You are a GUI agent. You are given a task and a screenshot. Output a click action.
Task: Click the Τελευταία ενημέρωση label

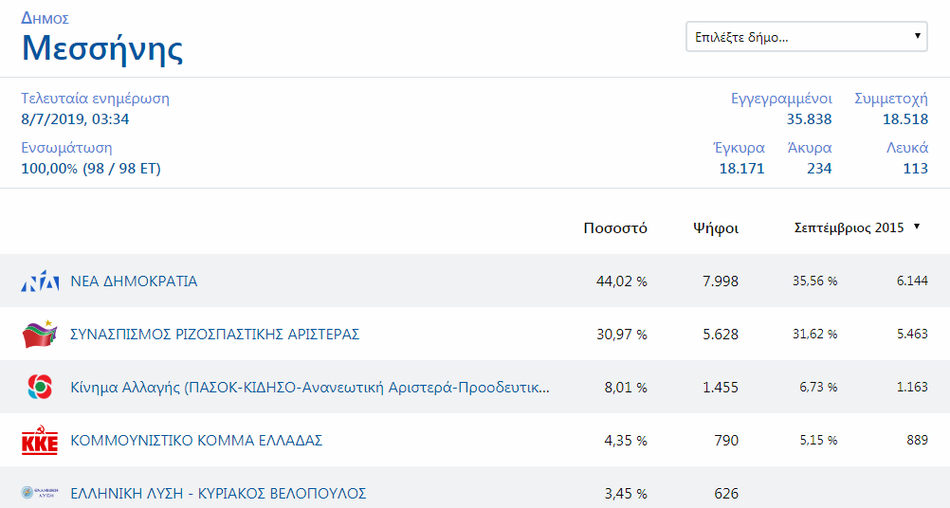pos(95,99)
